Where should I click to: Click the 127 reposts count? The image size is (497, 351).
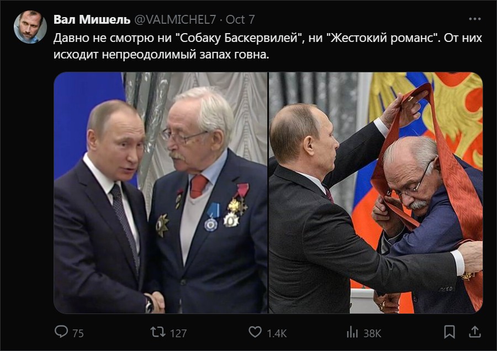tap(178, 333)
